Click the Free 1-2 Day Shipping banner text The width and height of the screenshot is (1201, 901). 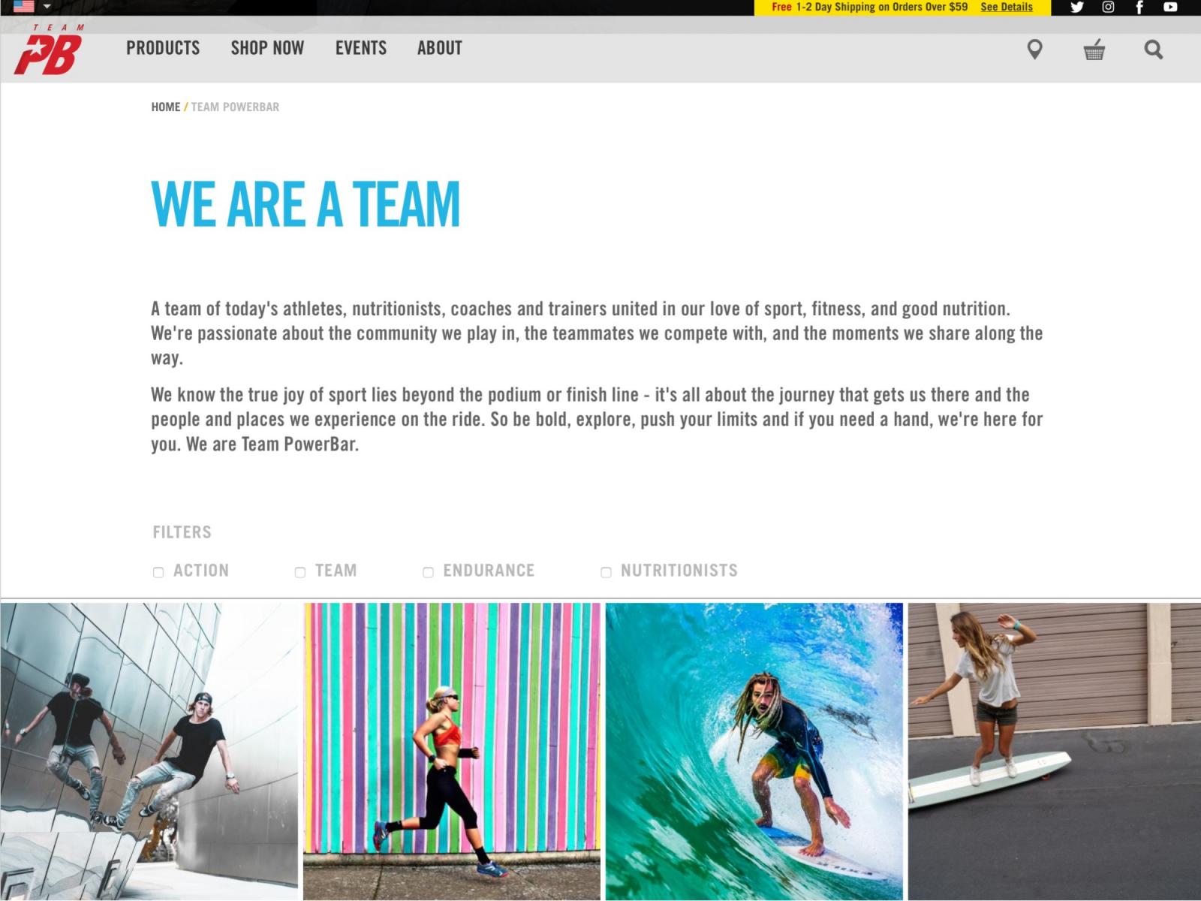(870, 7)
